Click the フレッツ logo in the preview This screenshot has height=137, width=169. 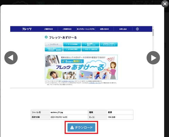27,29
